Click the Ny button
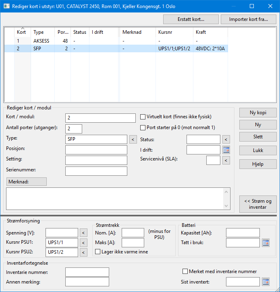 (x=258, y=125)
